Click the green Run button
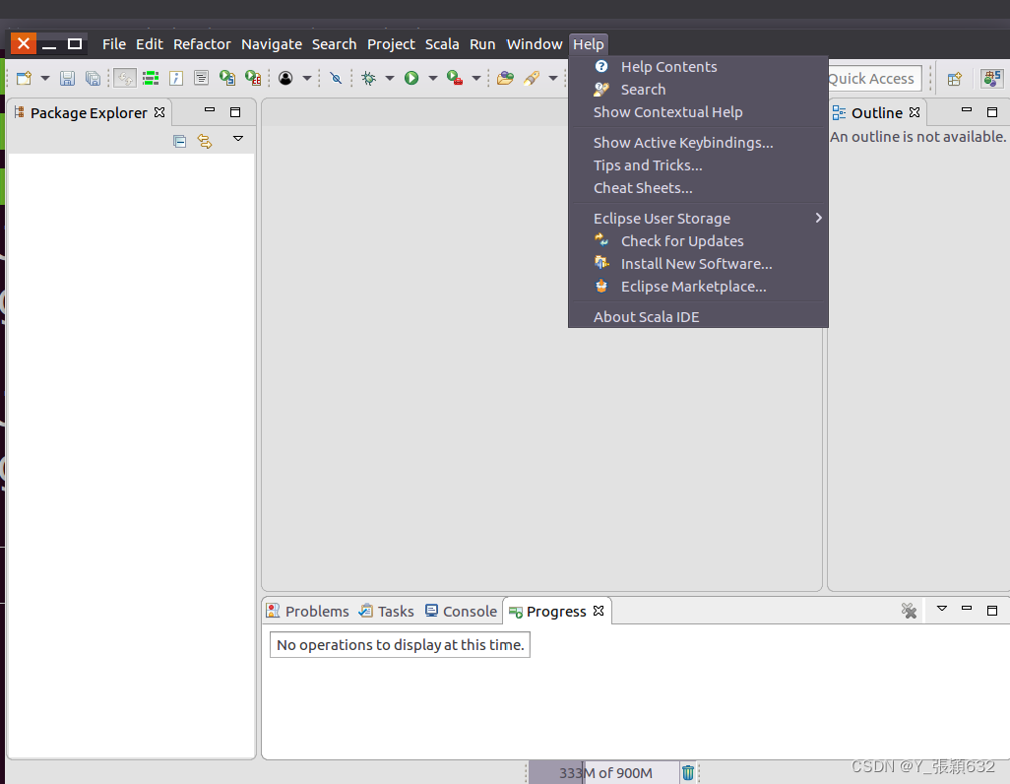Viewport: 1010px width, 784px height. [x=411, y=78]
